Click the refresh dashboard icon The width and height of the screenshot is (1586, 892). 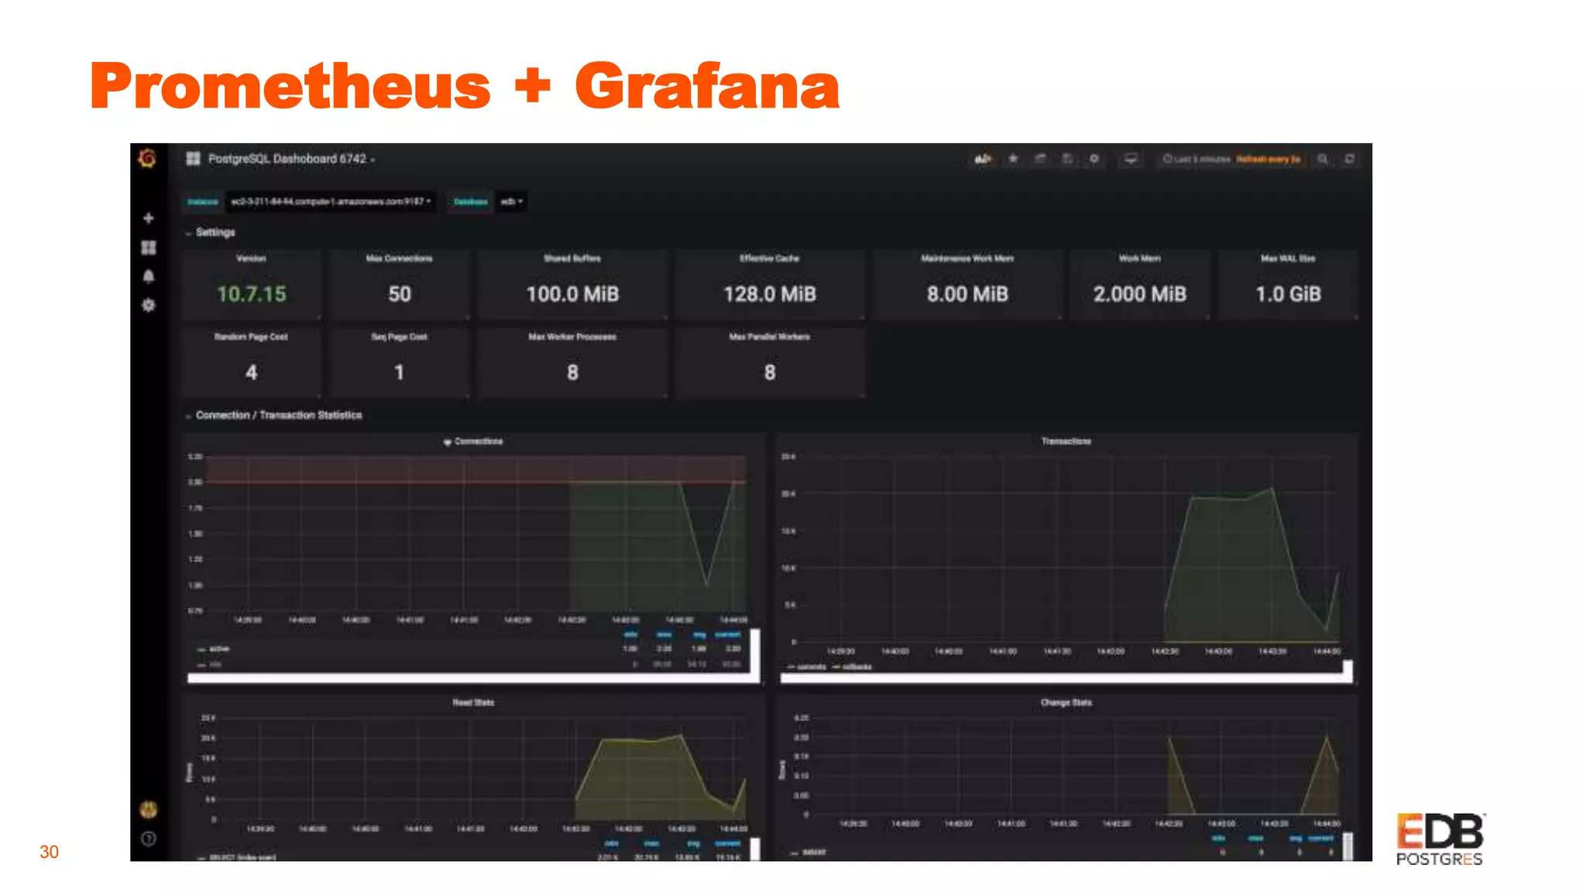click(1350, 159)
